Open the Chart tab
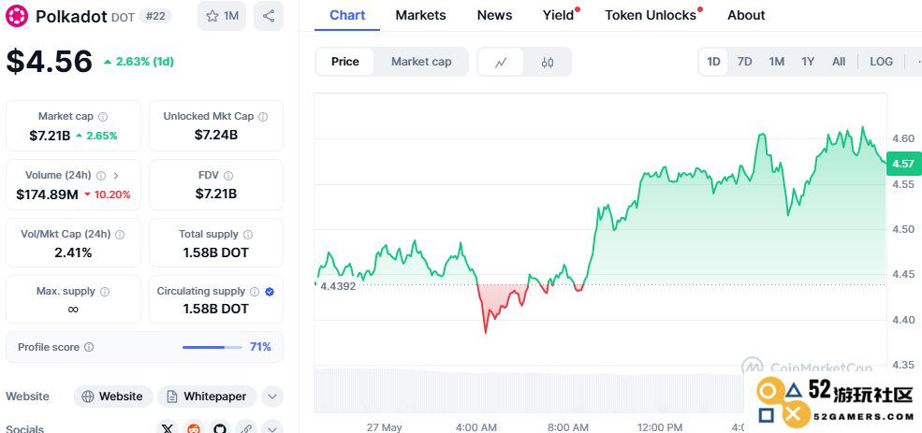Image resolution: width=922 pixels, height=433 pixels. click(347, 15)
